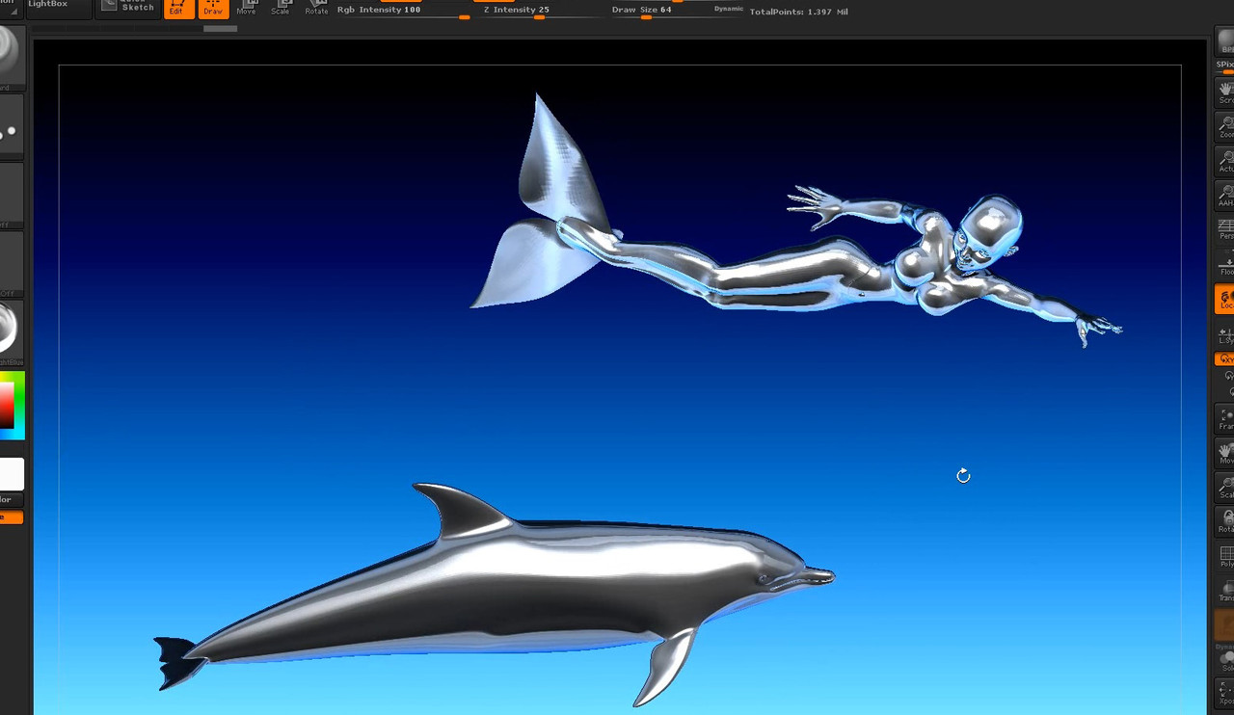Toggle L.Sym local symmetry
Image resolution: width=1234 pixels, height=715 pixels.
1224,333
